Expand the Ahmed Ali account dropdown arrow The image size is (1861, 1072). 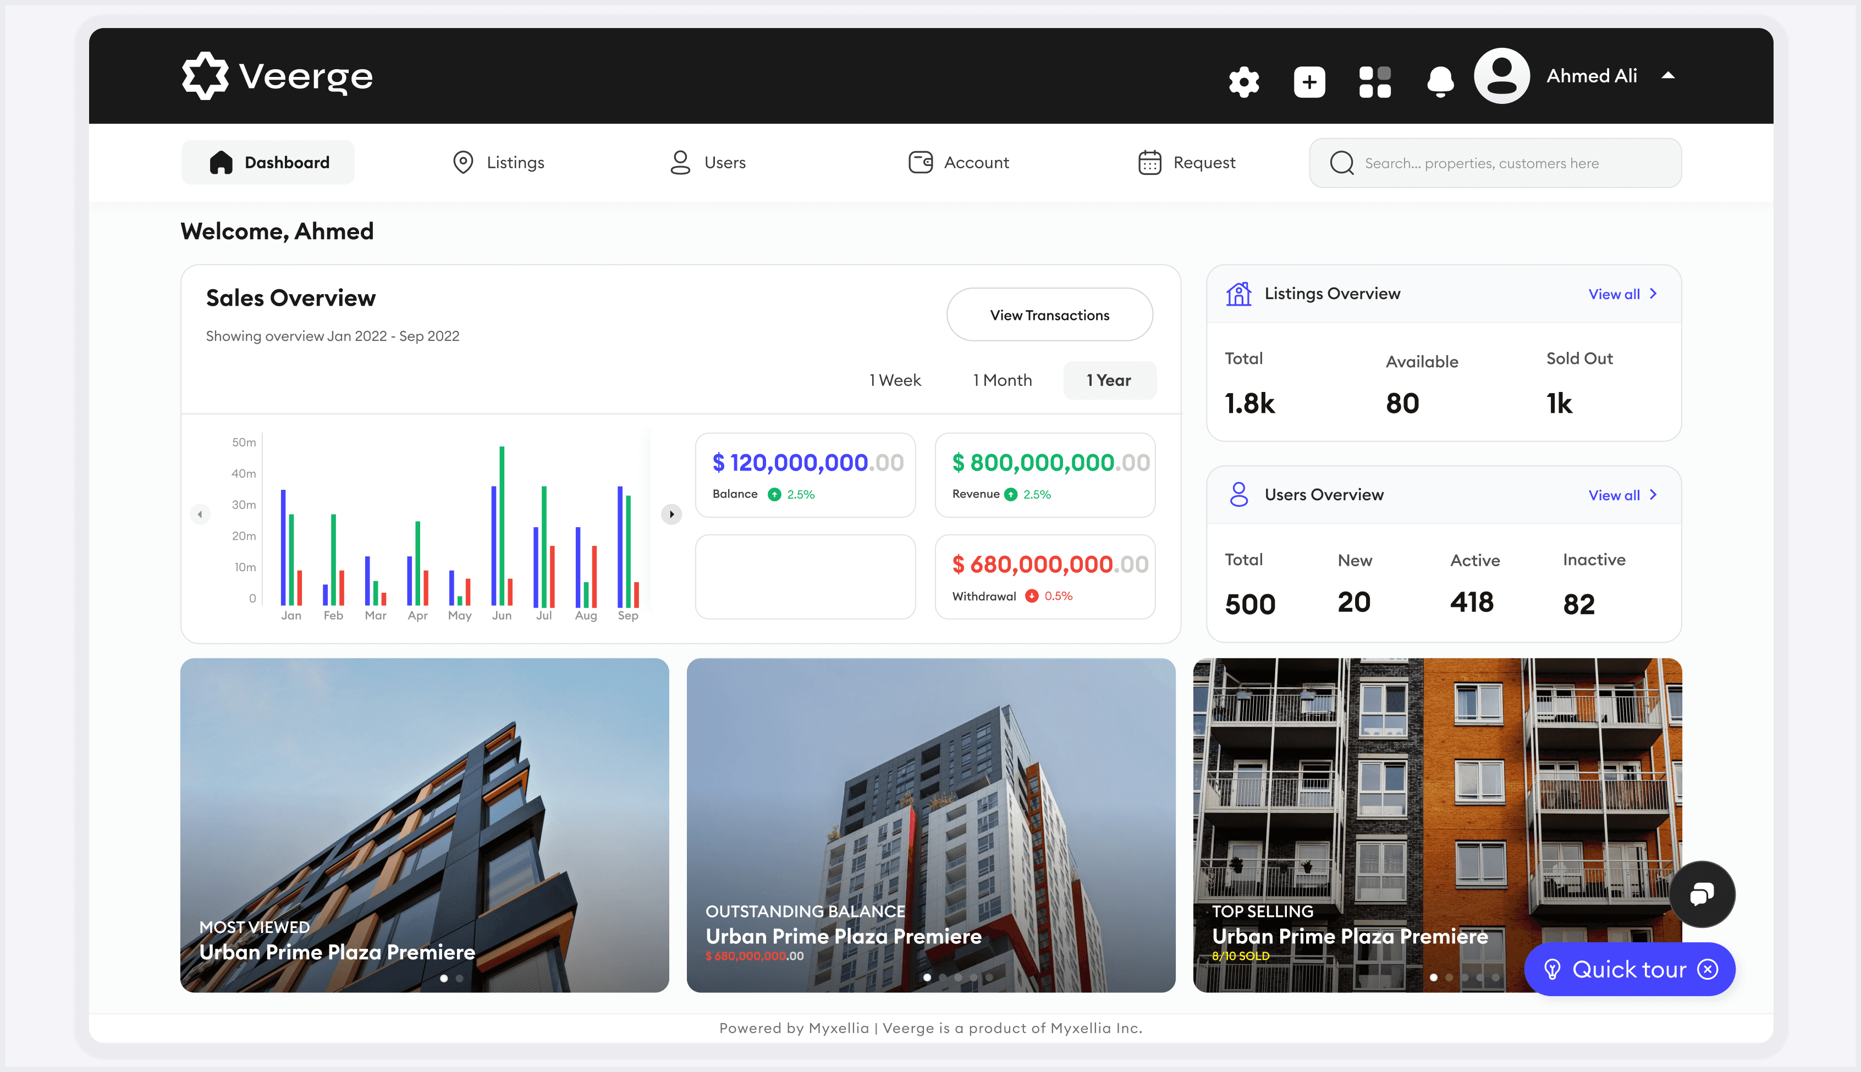(1668, 76)
